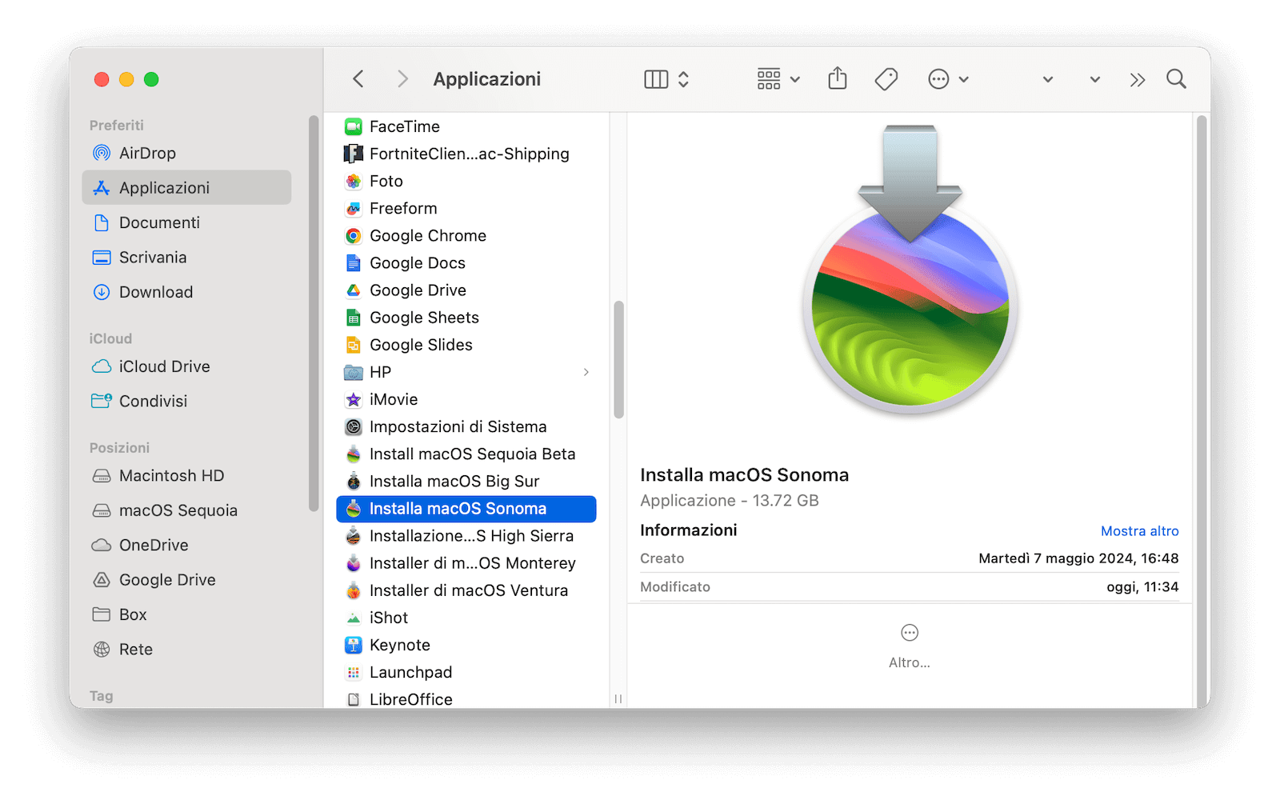1280x800 pixels.
Task: Select Google Slides in the list
Action: click(466, 345)
